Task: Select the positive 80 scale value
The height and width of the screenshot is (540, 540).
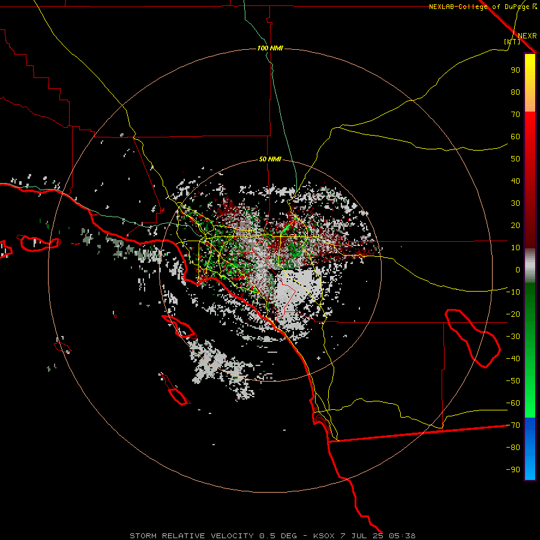Action: point(515,92)
